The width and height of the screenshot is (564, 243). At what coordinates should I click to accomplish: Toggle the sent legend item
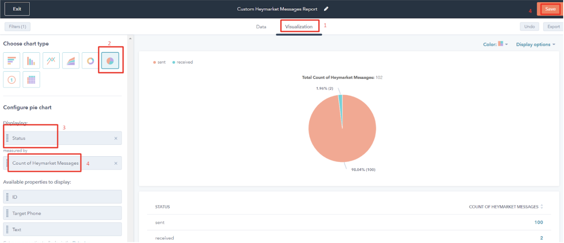pos(159,62)
